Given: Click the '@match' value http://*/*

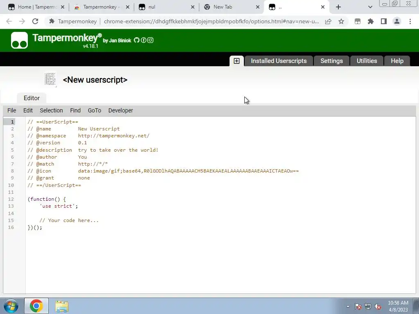Looking at the screenshot, I should 93,164.
